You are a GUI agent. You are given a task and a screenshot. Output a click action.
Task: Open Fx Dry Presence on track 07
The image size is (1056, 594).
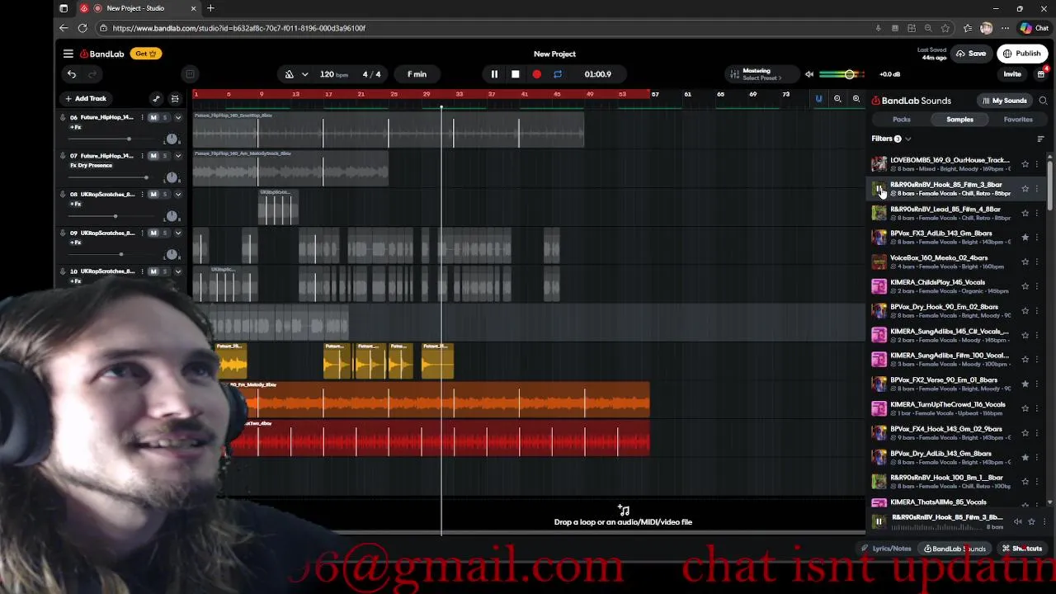91,166
